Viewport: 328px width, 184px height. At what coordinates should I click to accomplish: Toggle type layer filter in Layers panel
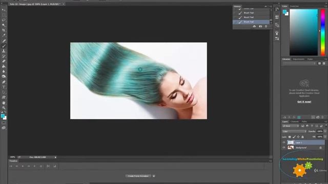click(x=312, y=126)
